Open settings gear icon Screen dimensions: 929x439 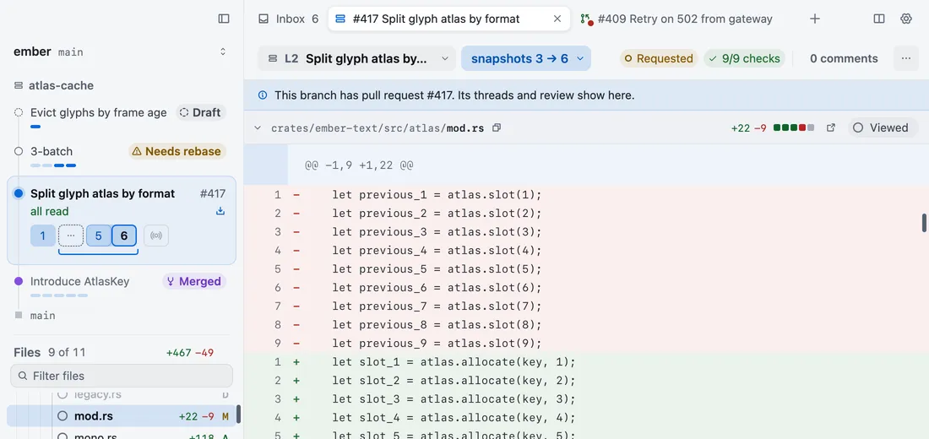pyautogui.click(x=906, y=19)
